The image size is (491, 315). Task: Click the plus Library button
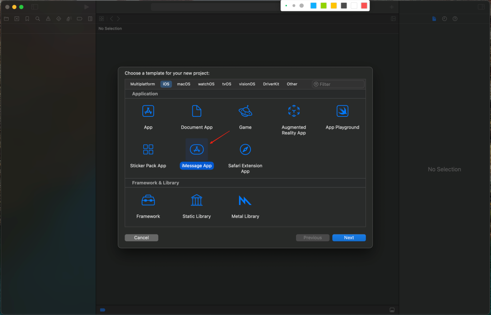(391, 7)
